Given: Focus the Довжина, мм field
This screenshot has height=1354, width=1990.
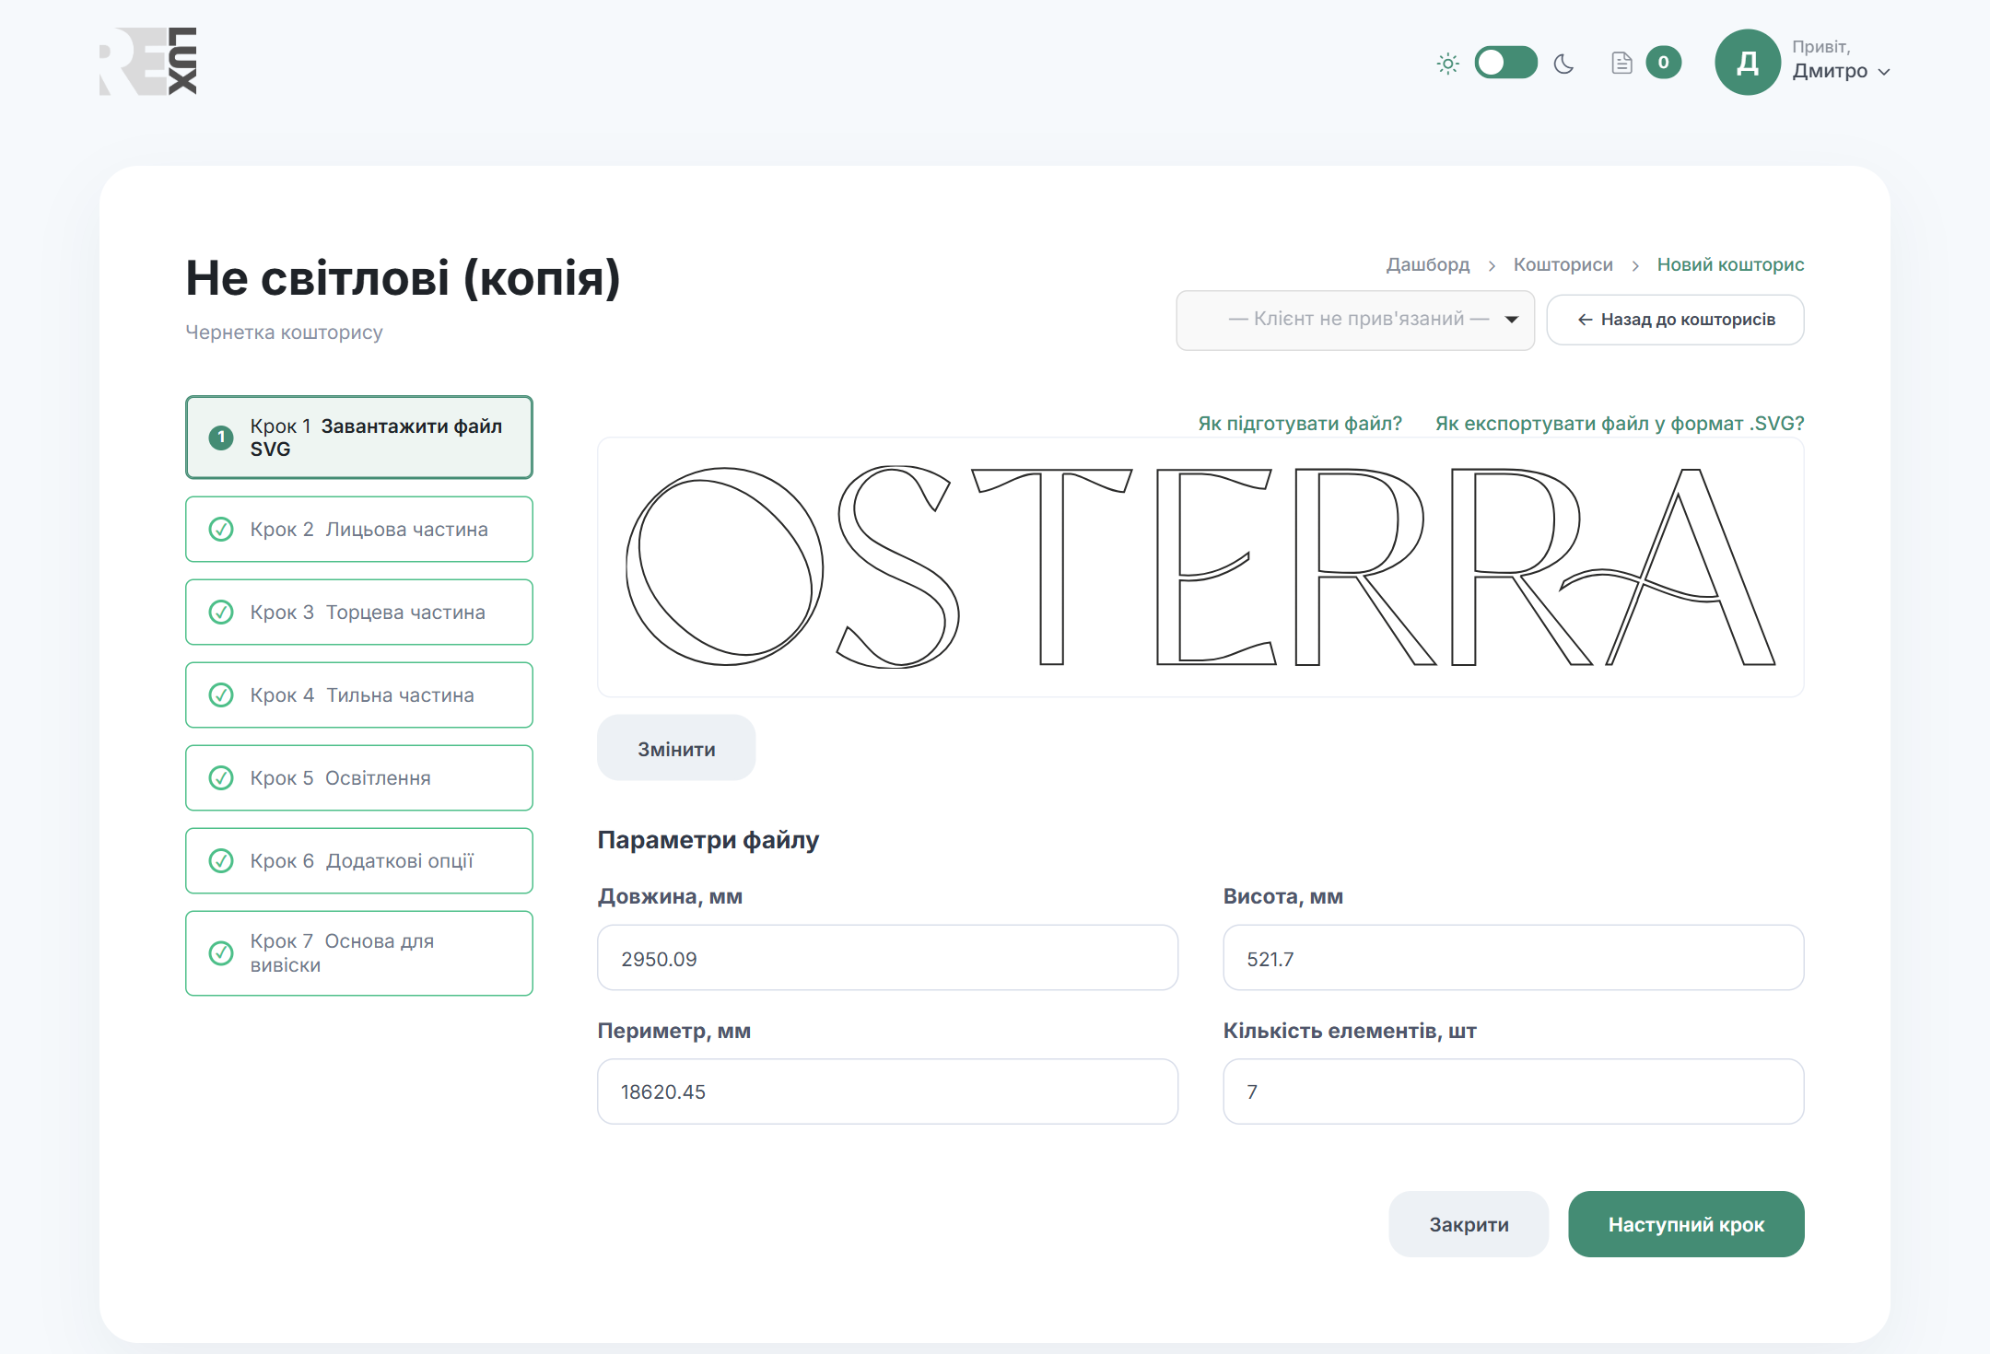Looking at the screenshot, I should [x=887, y=958].
